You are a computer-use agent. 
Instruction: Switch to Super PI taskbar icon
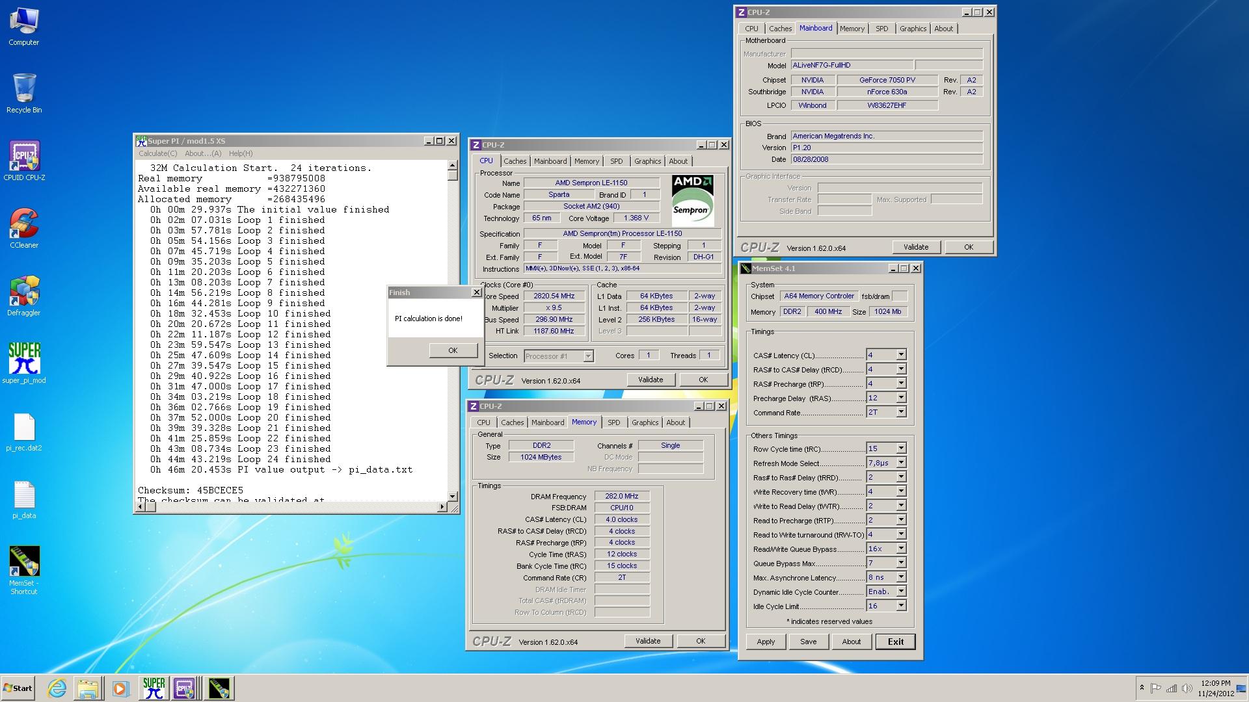(154, 688)
